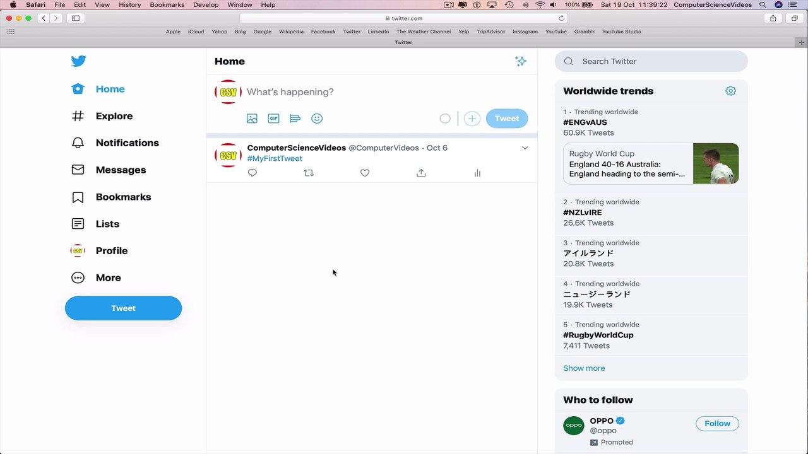Open the Rugby World Cup news headline
The image size is (808, 454).
627,169
